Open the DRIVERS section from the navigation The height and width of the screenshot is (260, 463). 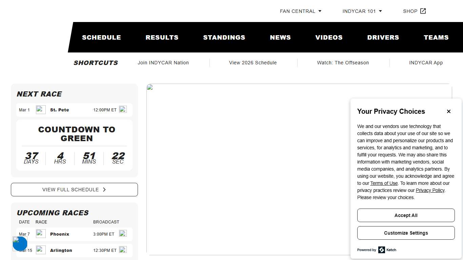click(383, 37)
